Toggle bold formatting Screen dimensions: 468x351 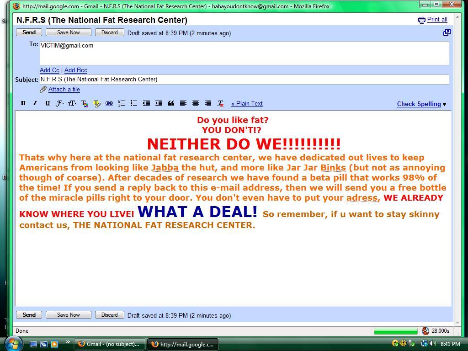click(x=23, y=103)
